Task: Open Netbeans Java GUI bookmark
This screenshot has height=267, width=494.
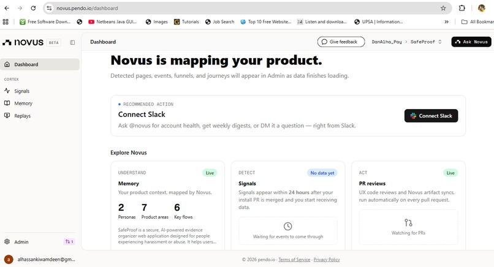Action: click(113, 21)
